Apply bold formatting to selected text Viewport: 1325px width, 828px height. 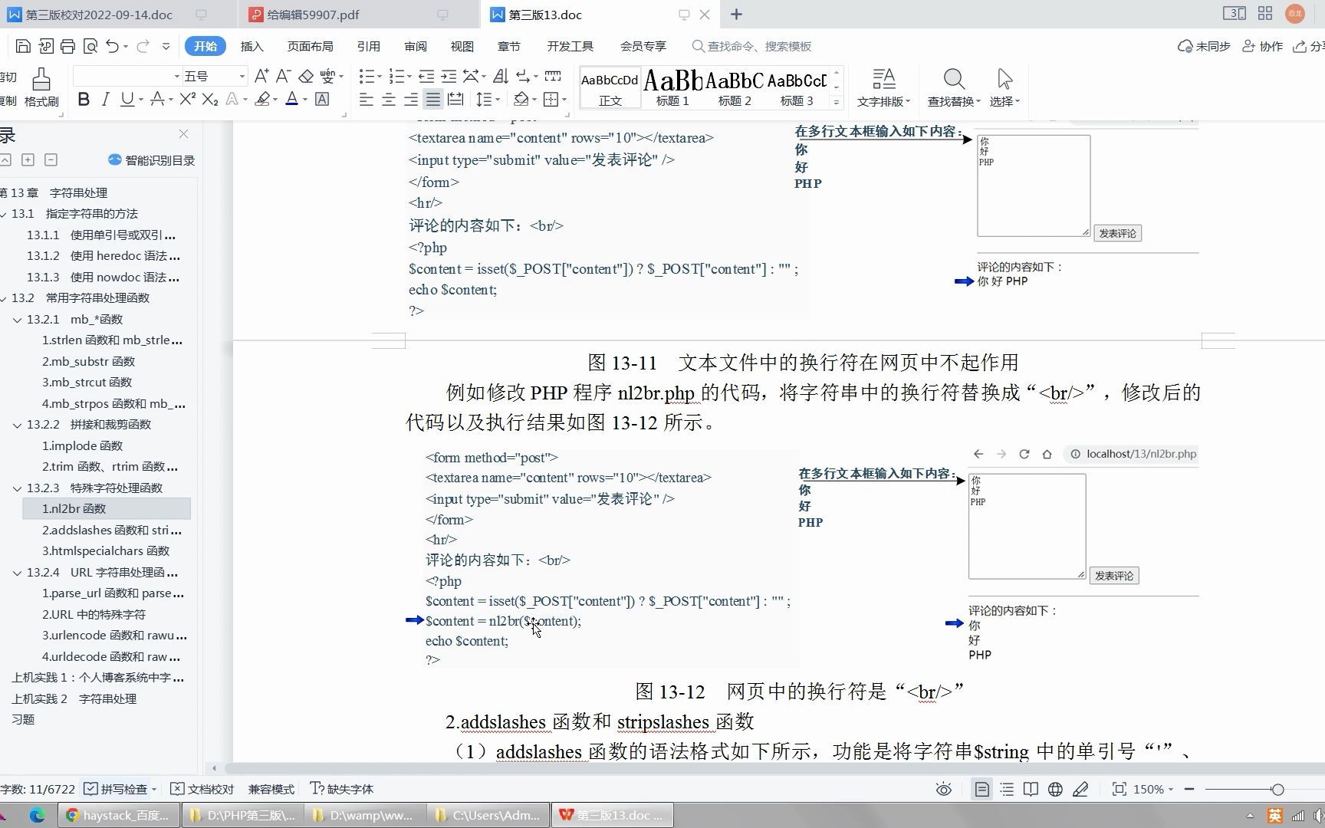84,100
